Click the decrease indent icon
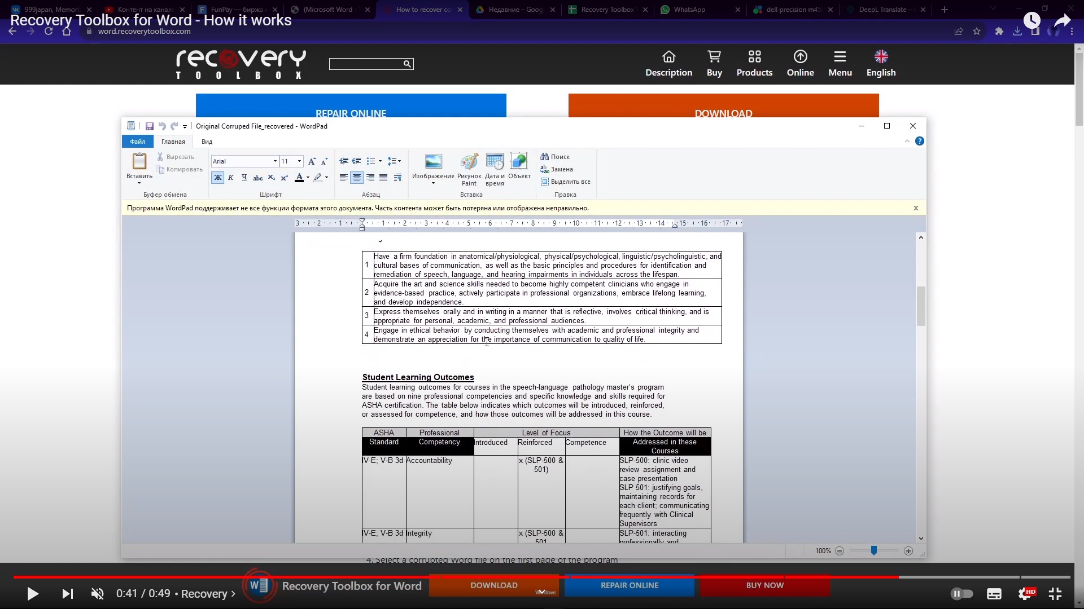1084x609 pixels. tap(344, 161)
